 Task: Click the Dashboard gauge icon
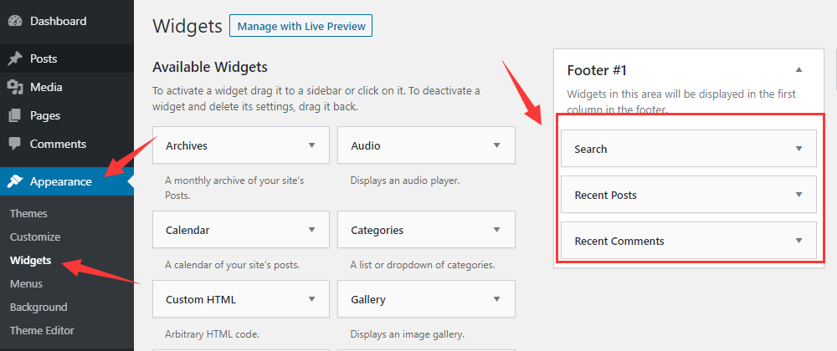15,21
